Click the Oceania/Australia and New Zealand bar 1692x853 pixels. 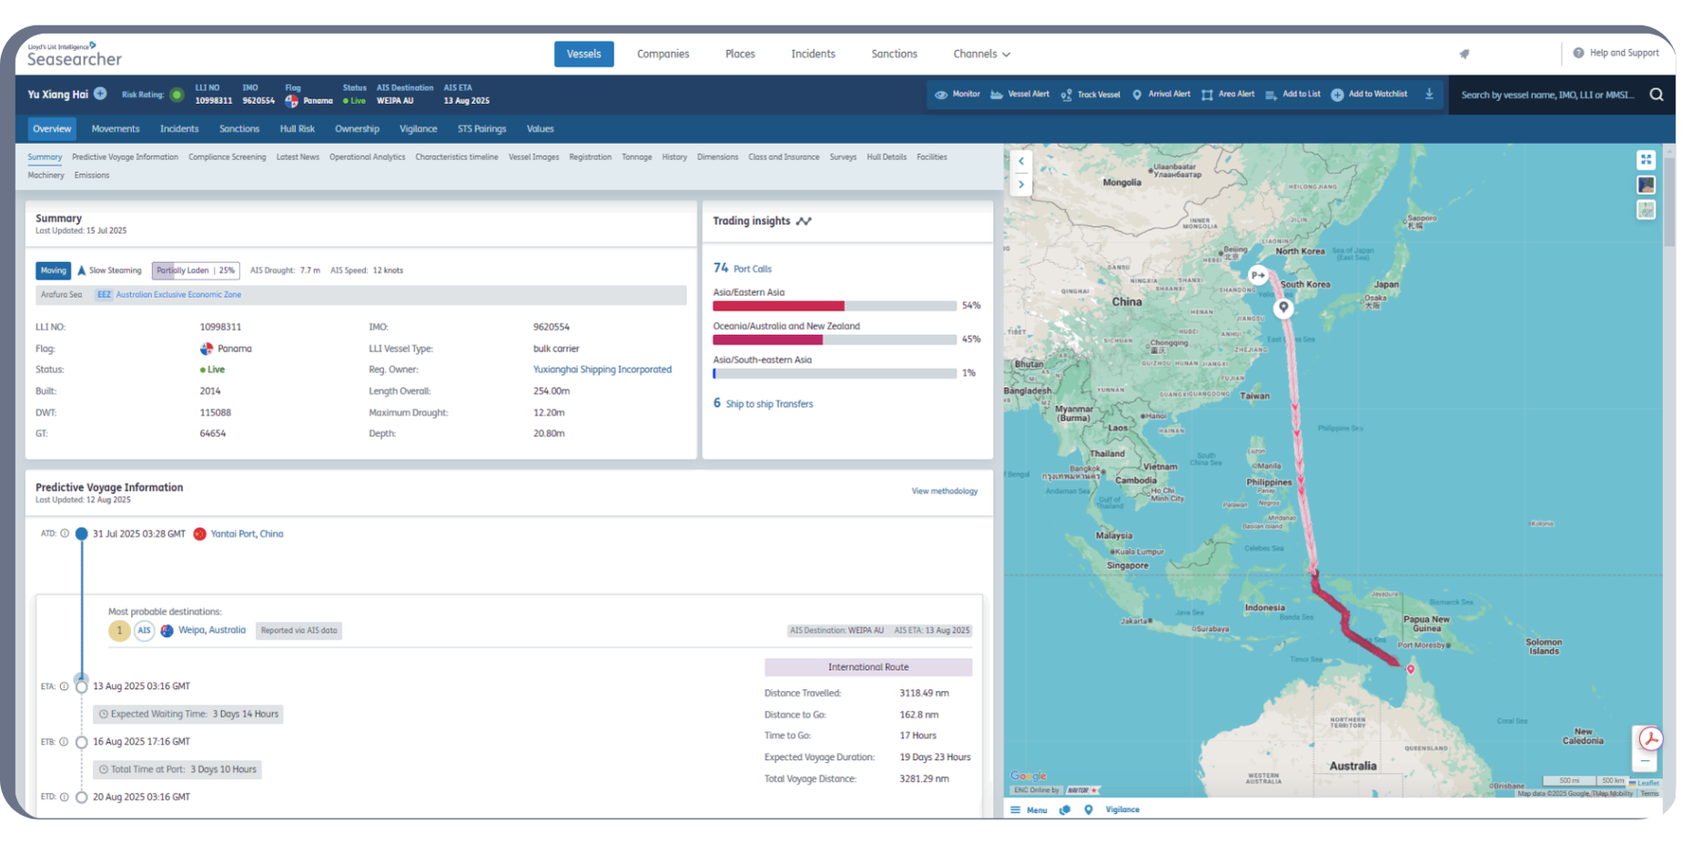pyautogui.click(x=834, y=340)
